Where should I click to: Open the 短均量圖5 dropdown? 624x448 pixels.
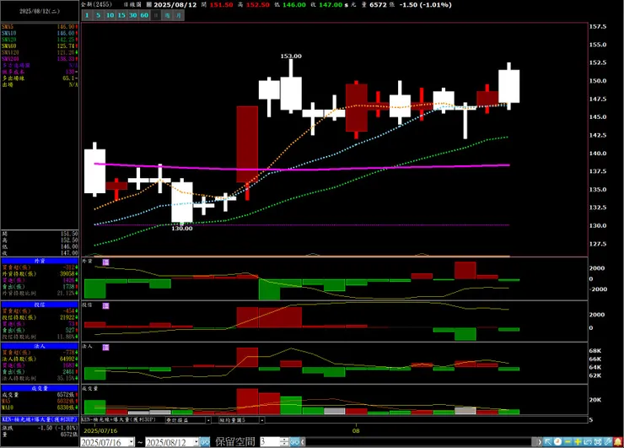(262, 420)
